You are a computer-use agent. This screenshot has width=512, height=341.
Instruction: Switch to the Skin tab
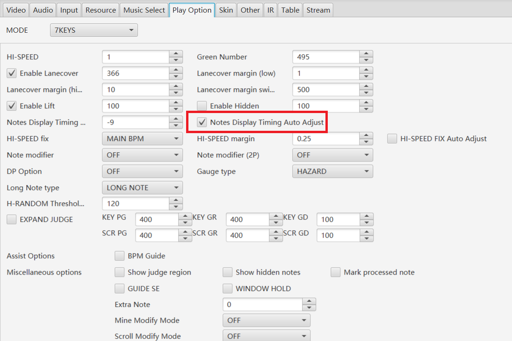[x=226, y=10]
